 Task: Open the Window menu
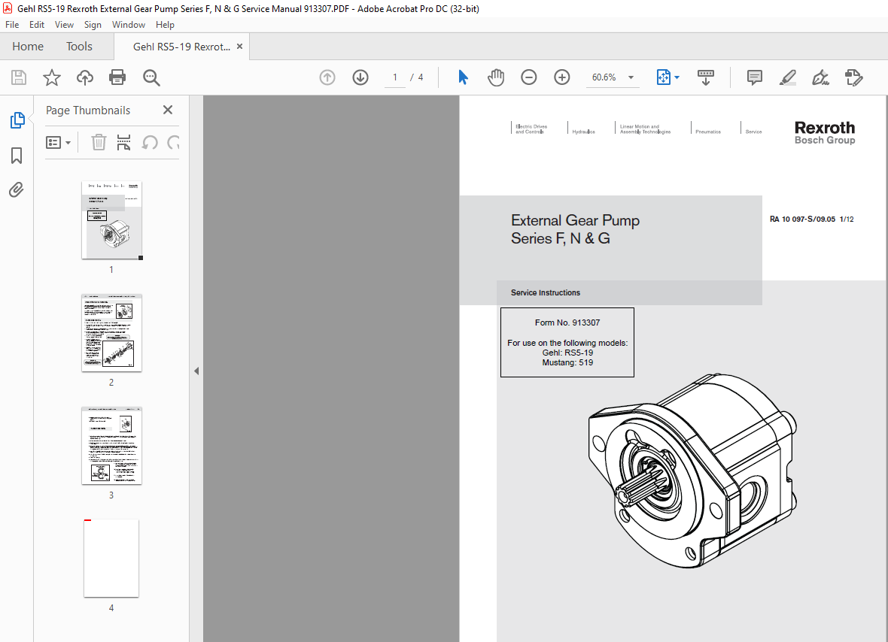129,24
